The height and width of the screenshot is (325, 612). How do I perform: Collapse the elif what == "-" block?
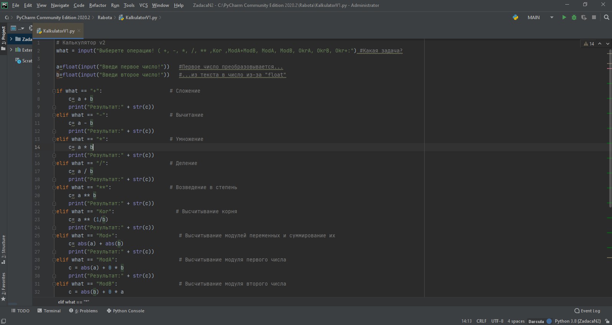[x=54, y=115]
